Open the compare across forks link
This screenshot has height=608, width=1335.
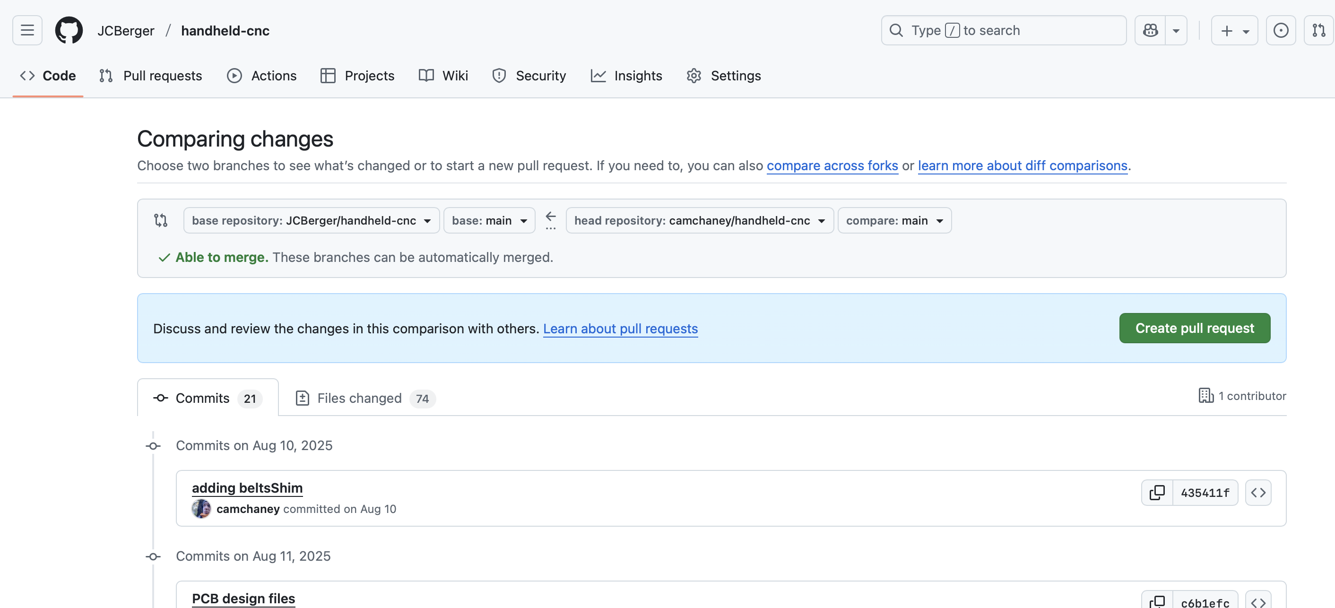point(832,166)
